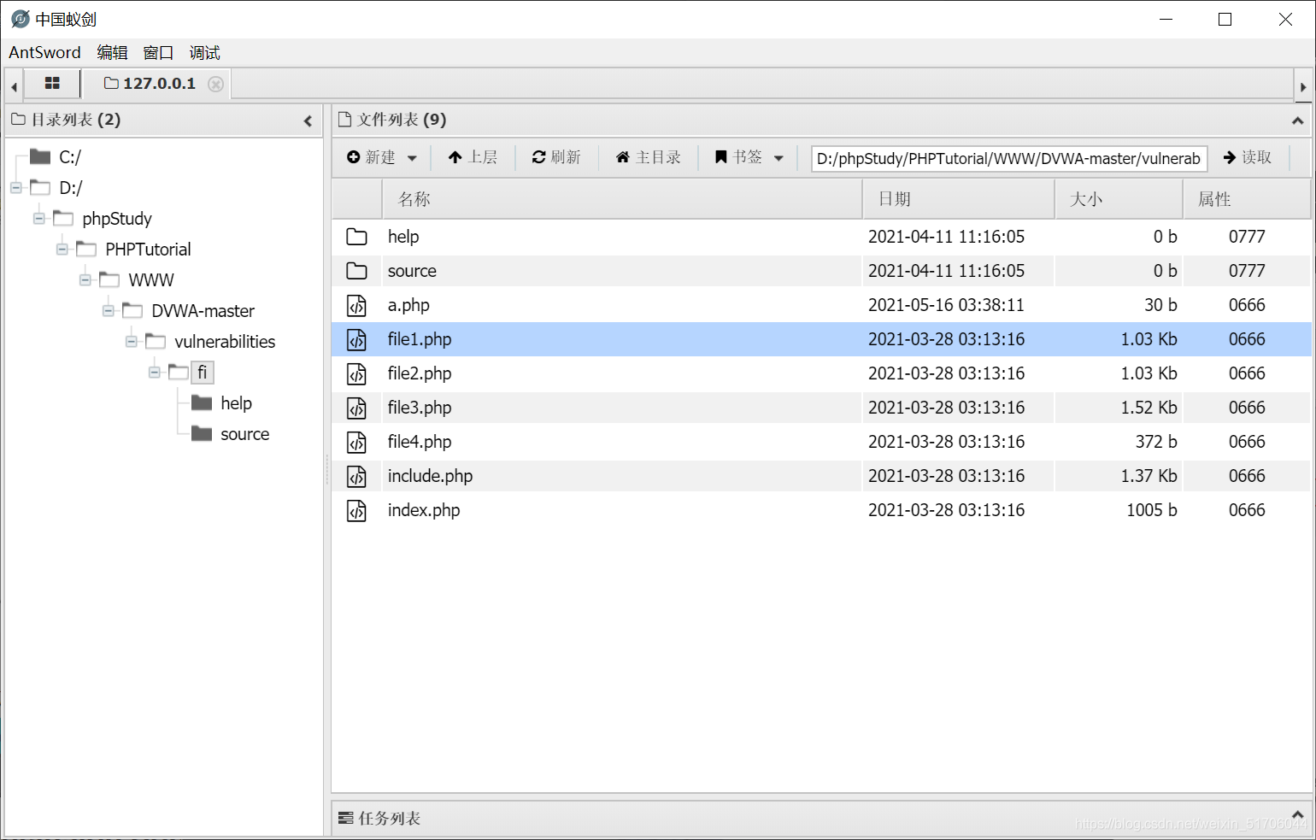Screen dimensions: 1316x840
Task: Select the a.php file name
Action: click(408, 305)
